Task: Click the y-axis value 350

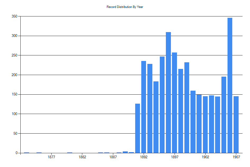Action: [14, 16]
